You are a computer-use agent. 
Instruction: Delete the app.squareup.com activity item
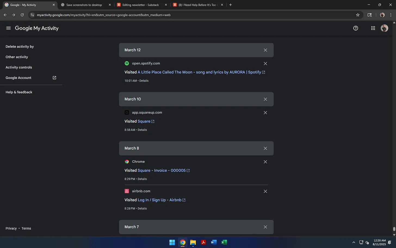[x=265, y=113]
